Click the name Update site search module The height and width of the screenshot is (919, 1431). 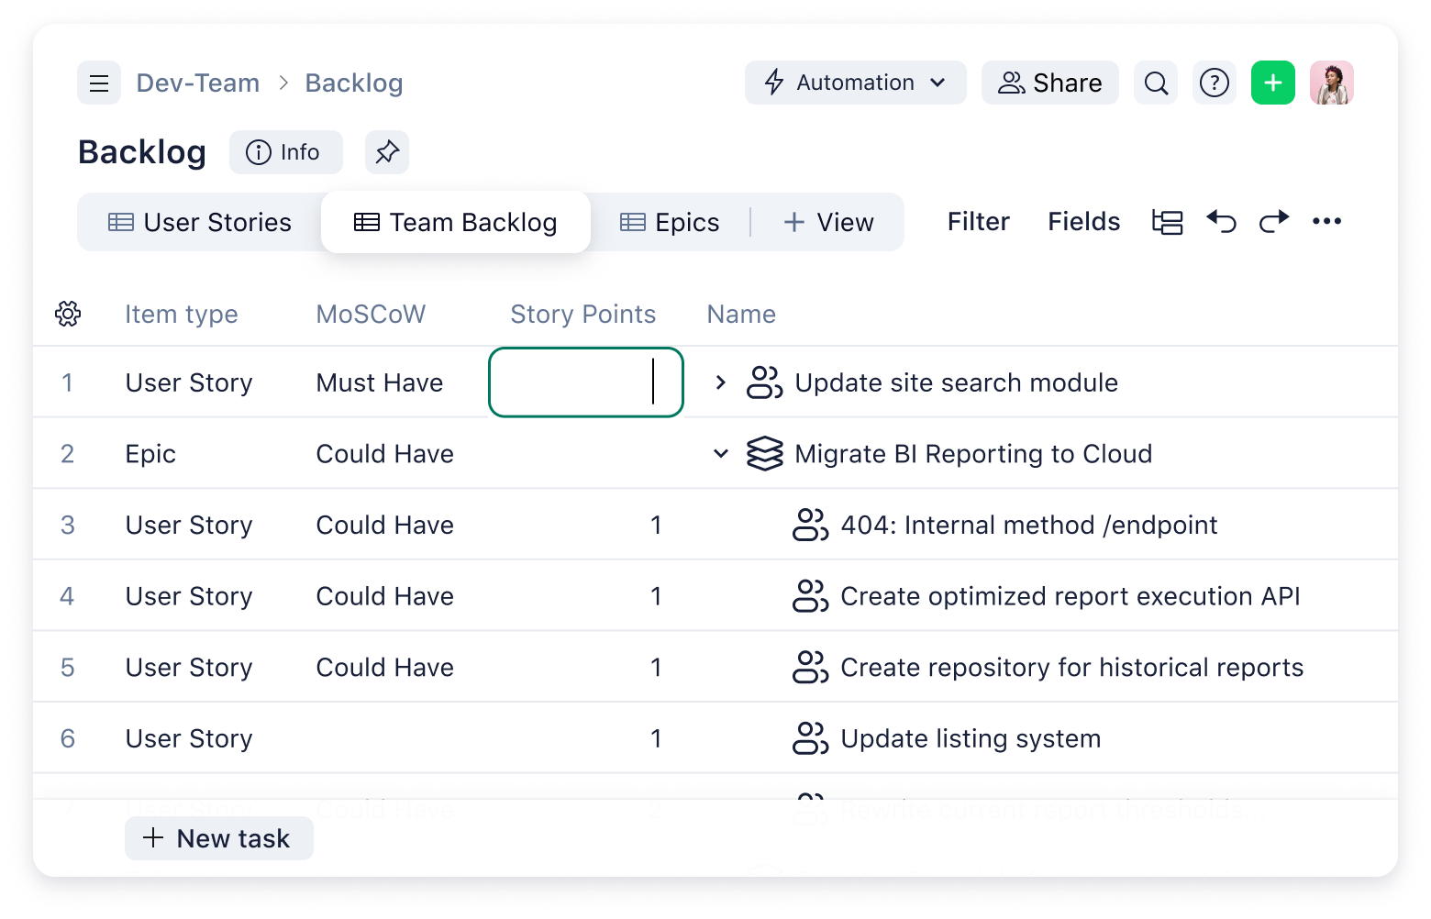956,382
